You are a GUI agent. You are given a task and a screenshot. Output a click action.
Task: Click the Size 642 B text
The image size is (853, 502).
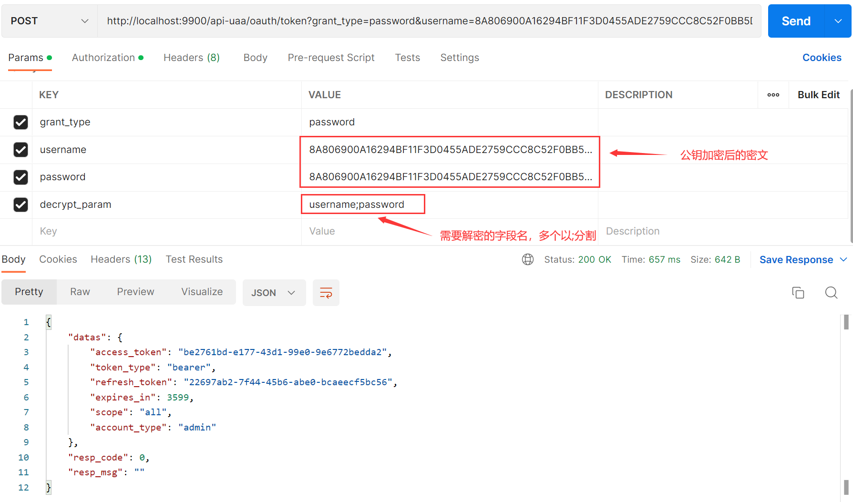tap(715, 259)
